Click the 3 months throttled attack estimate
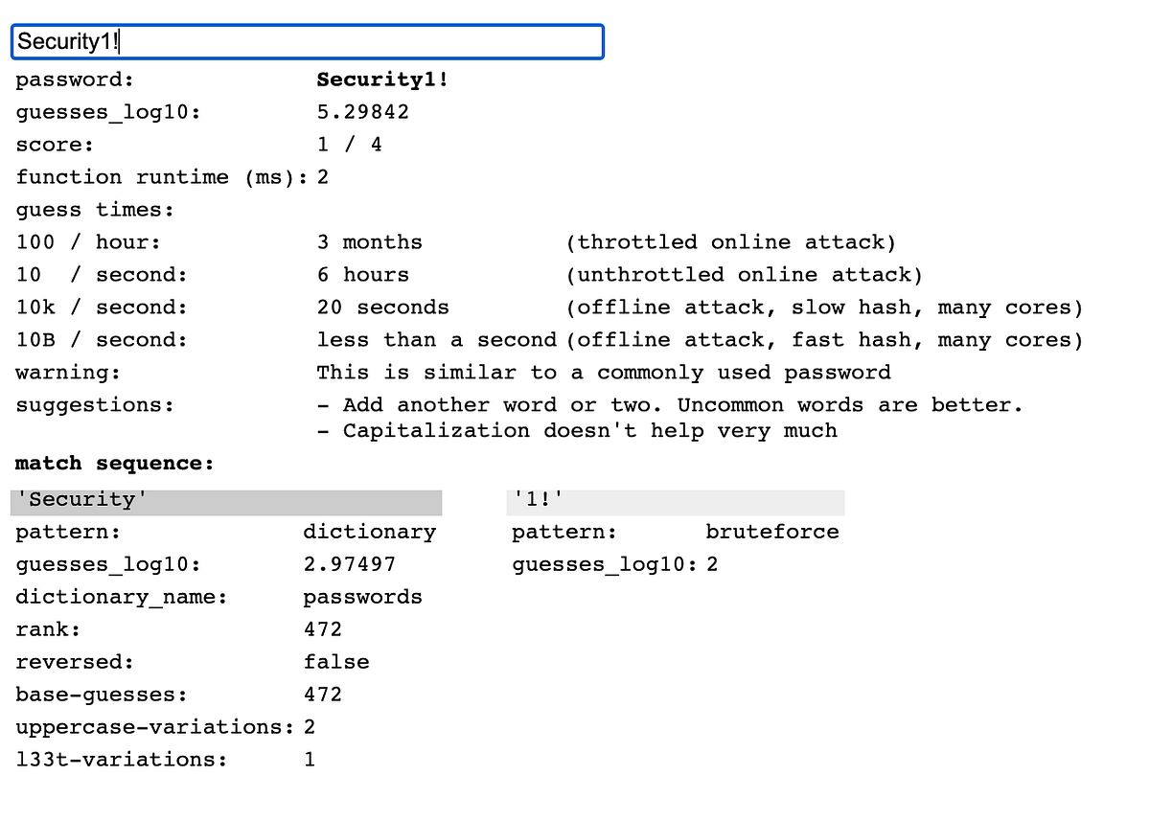The image size is (1150, 821). [x=370, y=242]
